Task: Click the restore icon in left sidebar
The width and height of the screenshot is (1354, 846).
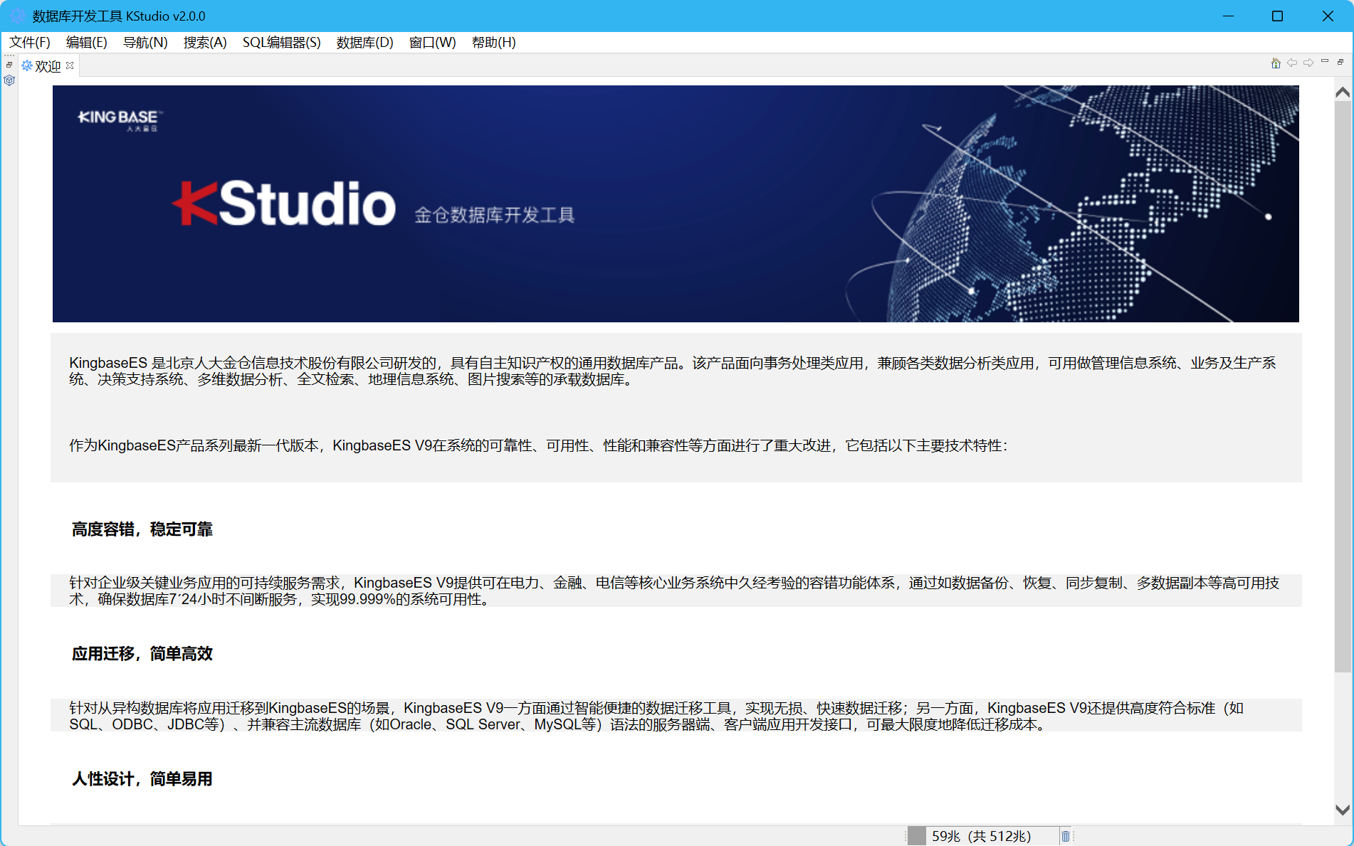Action: [x=9, y=65]
